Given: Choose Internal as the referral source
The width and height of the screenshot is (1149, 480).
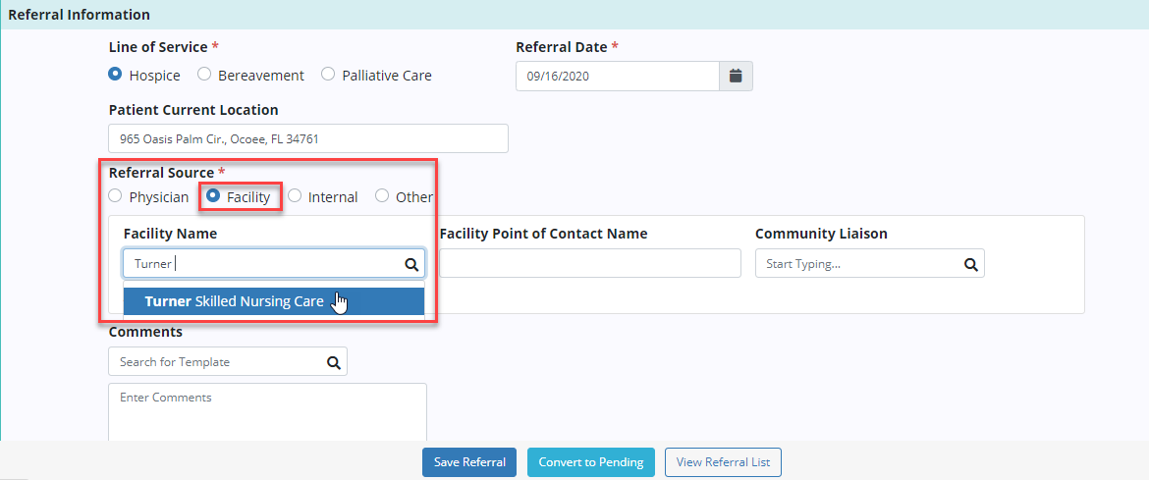Looking at the screenshot, I should pos(295,196).
